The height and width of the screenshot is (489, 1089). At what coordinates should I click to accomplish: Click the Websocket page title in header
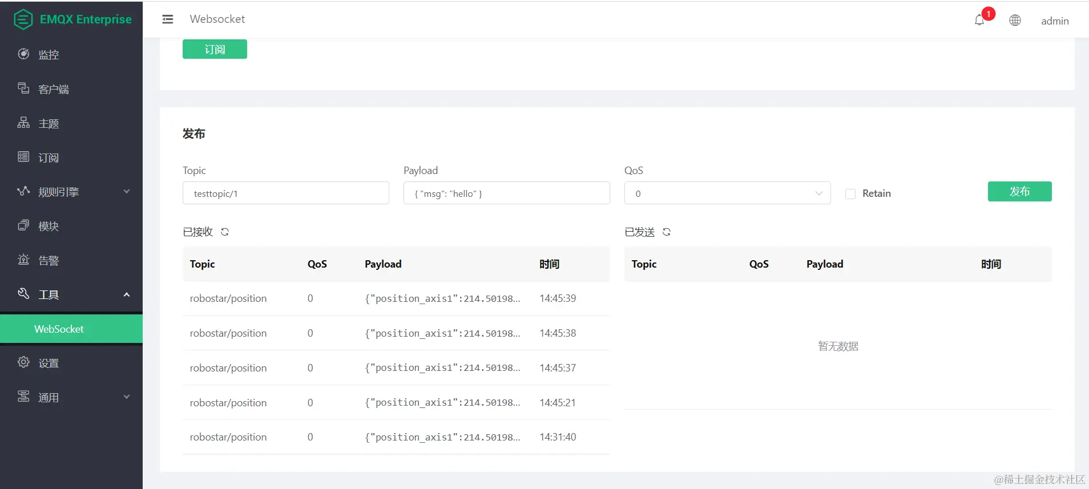[x=217, y=19]
